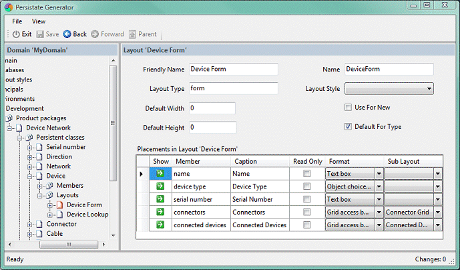Open the View menu
460x270 pixels.
tap(39, 21)
